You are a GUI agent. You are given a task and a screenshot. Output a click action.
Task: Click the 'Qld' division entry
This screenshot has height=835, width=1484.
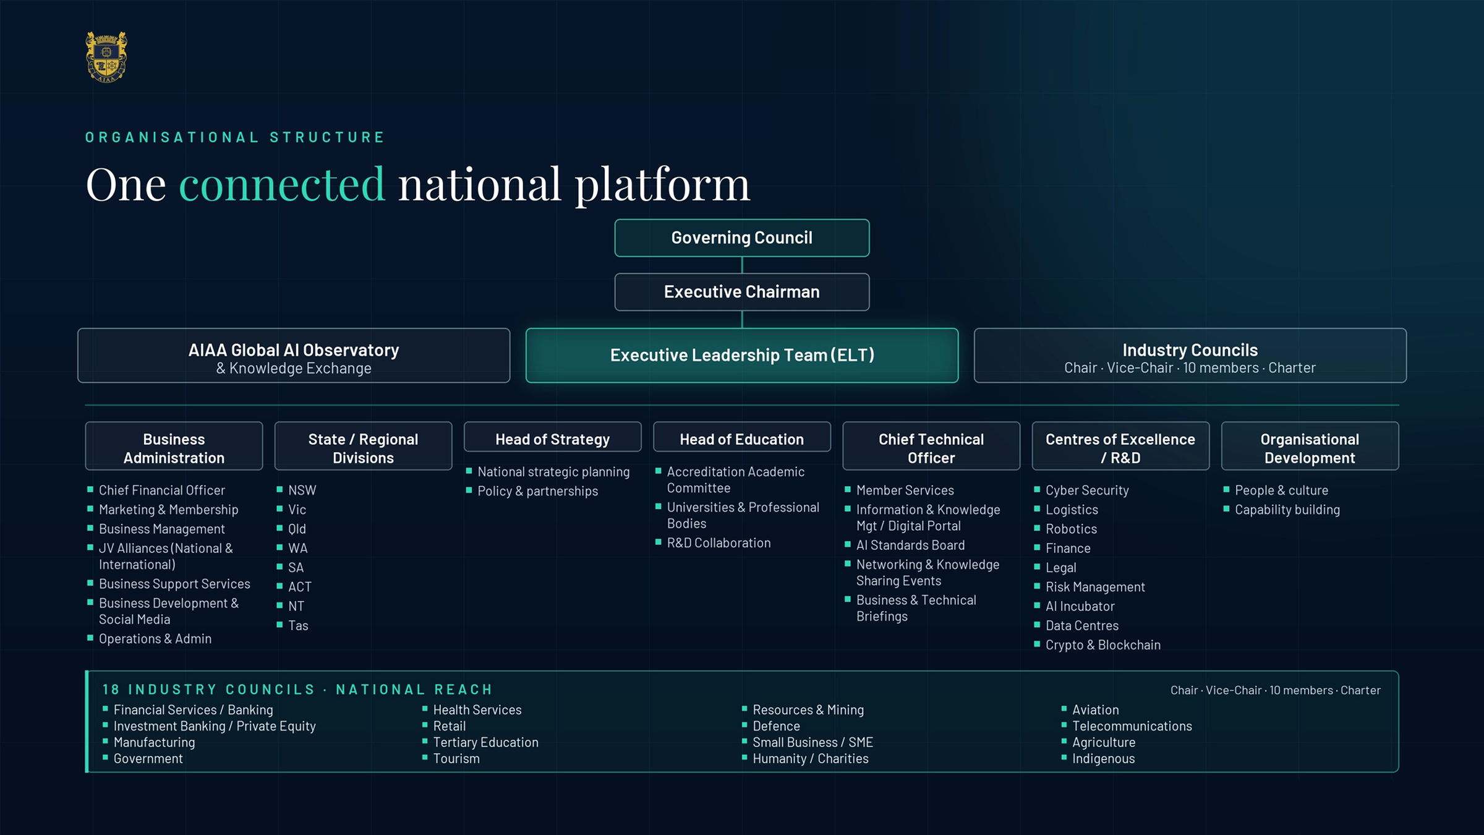tap(297, 529)
